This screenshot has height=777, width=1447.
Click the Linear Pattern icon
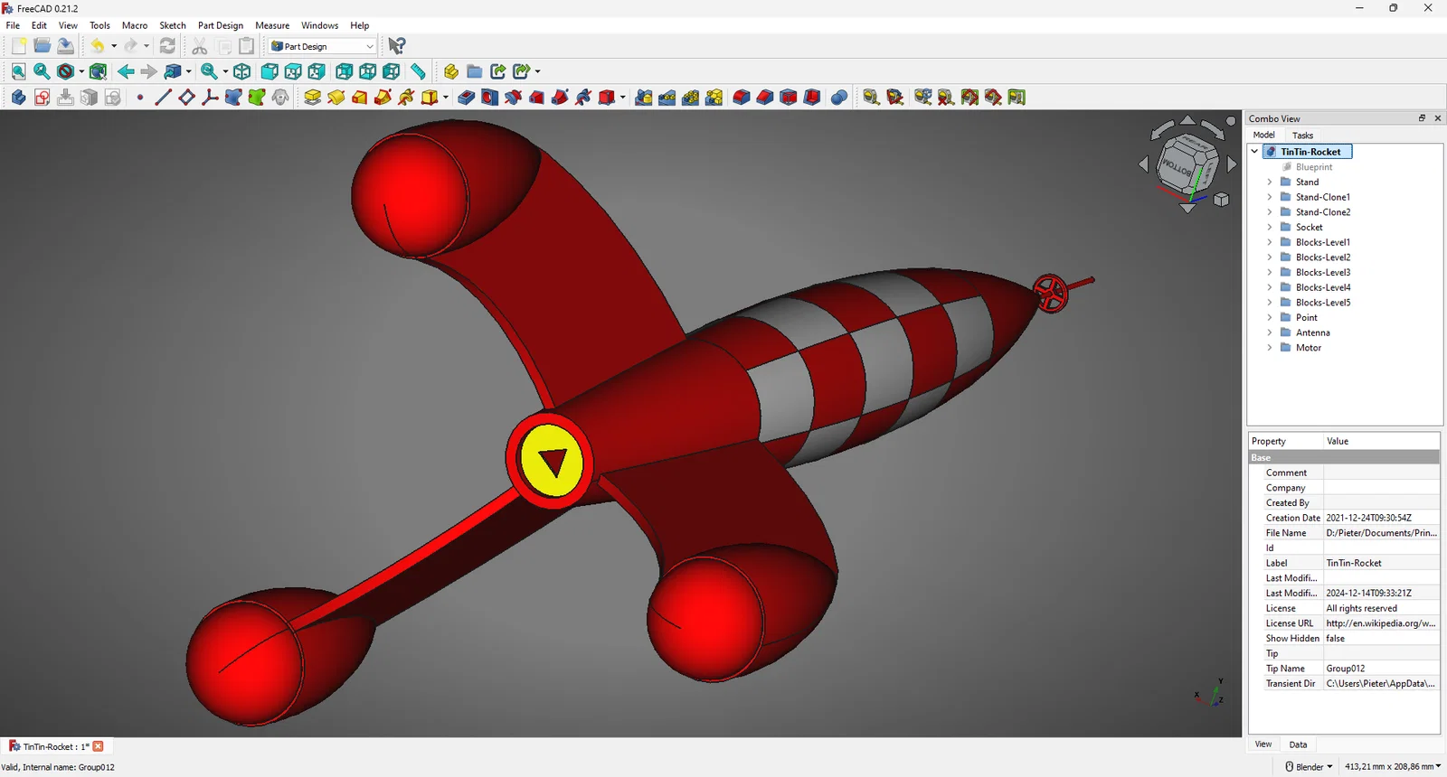[667, 98]
